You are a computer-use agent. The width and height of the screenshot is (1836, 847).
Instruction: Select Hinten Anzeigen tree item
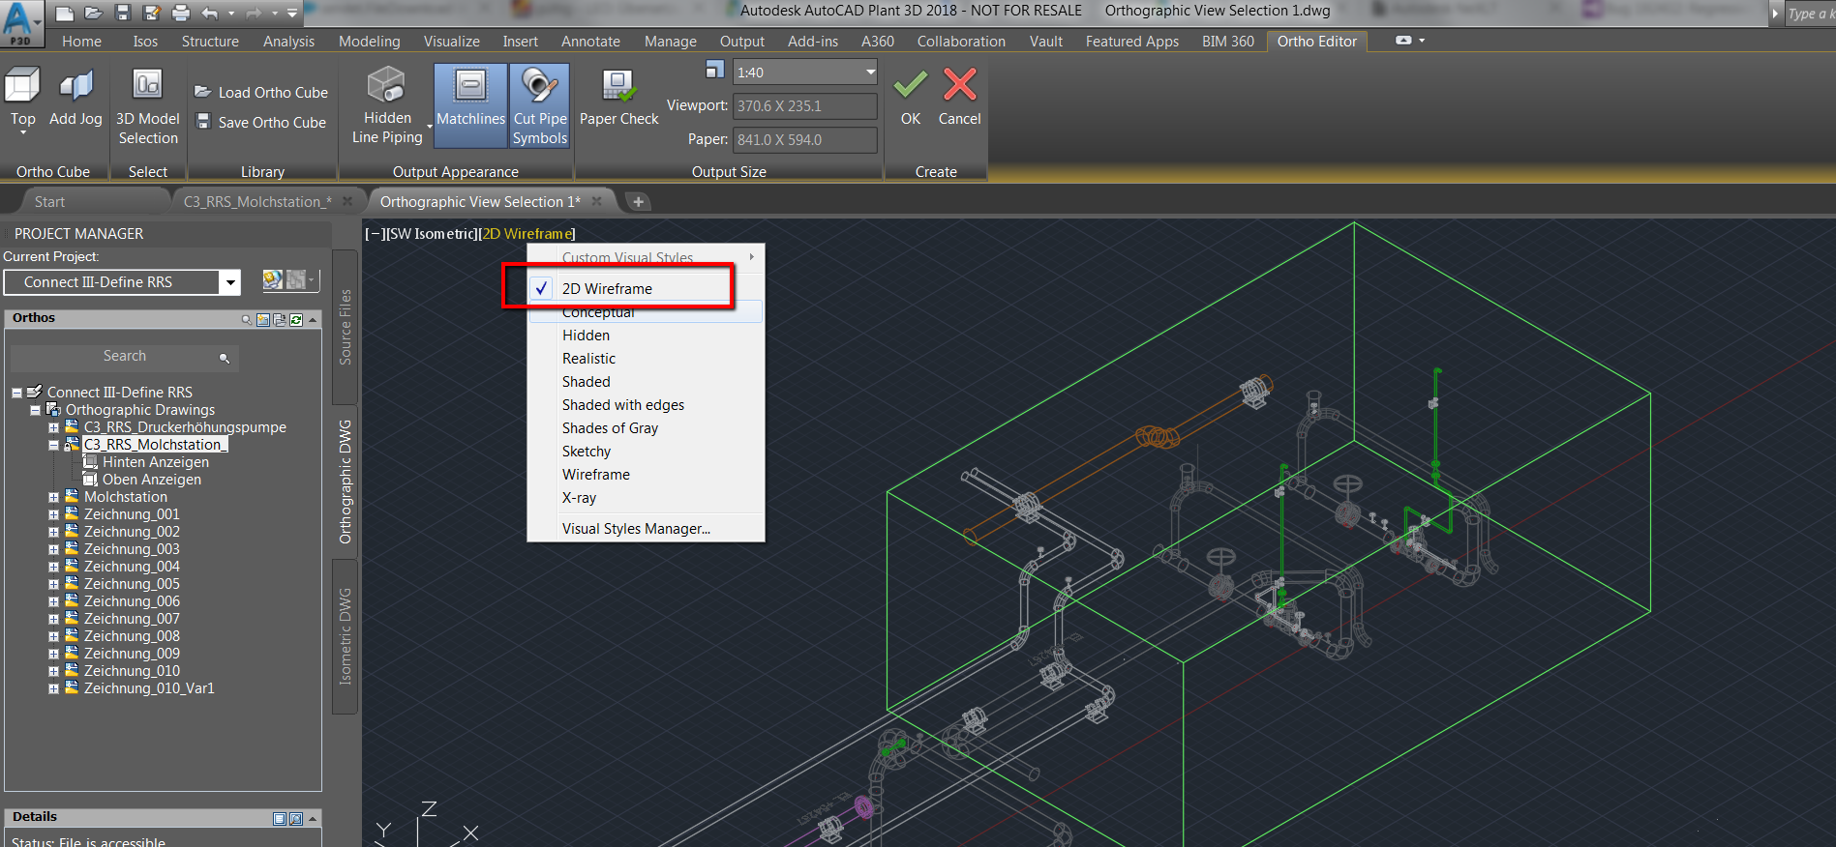[155, 462]
